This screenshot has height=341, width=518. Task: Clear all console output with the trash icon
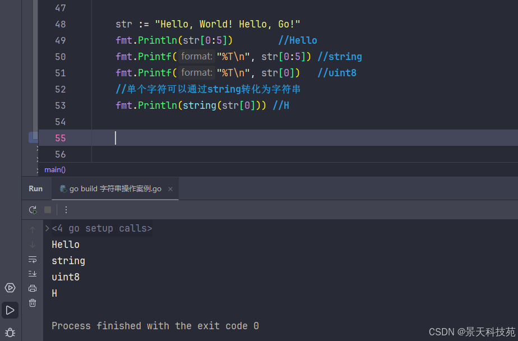click(33, 303)
